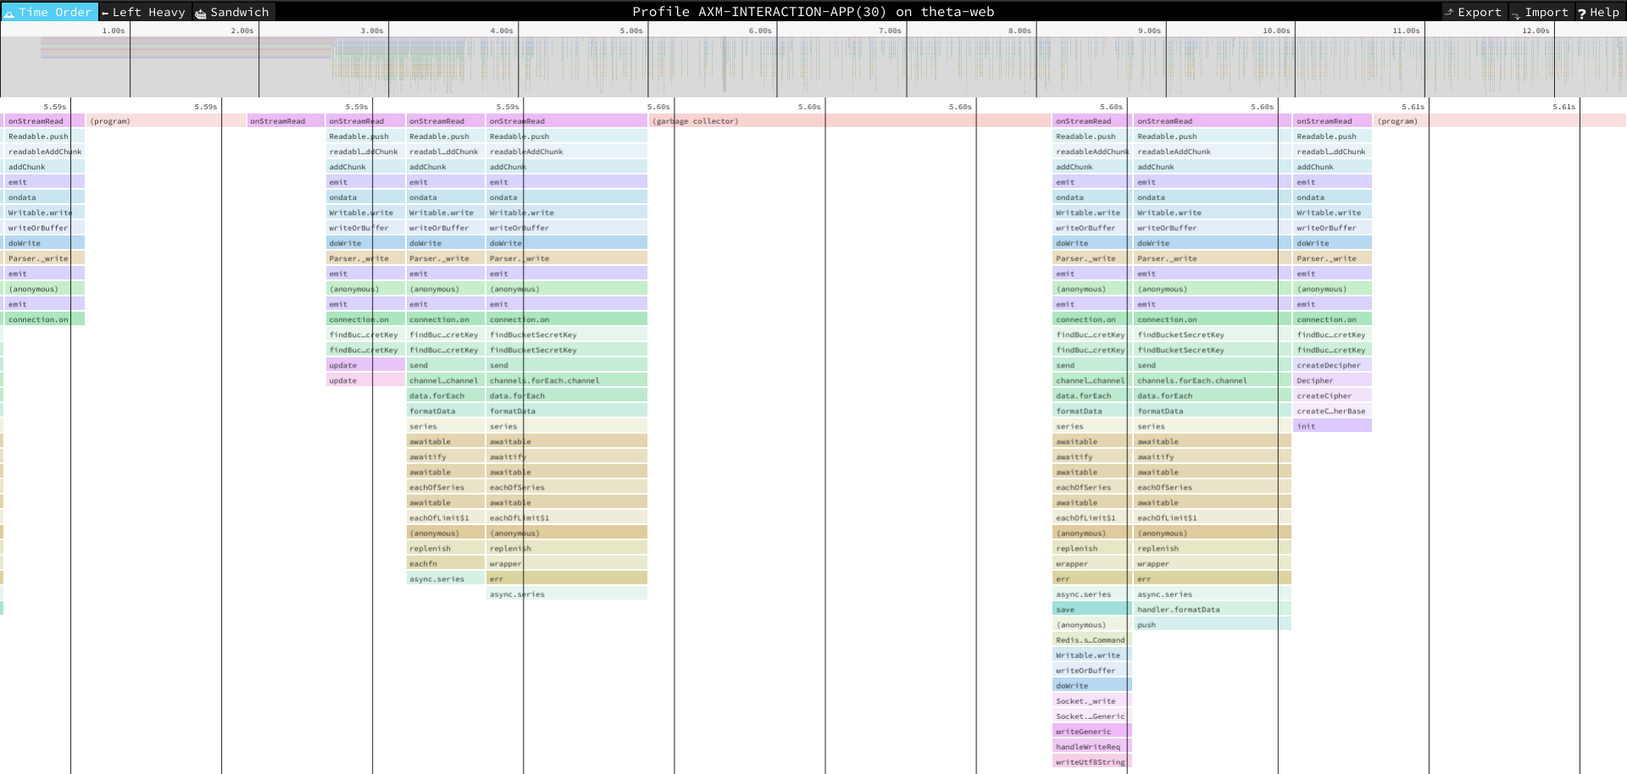
Task: Click the Export arrow icon
Action: click(1450, 12)
